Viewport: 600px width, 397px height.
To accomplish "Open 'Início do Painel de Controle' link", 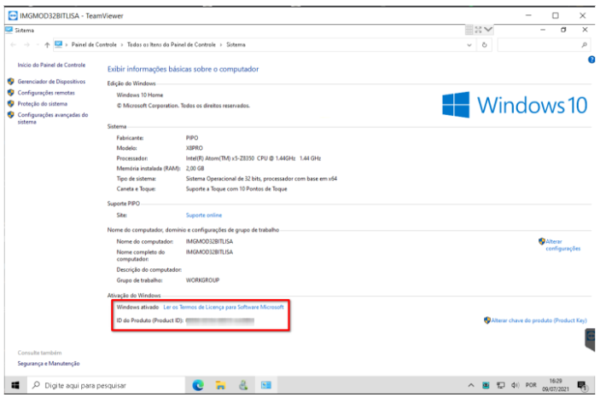I will tap(51, 65).
